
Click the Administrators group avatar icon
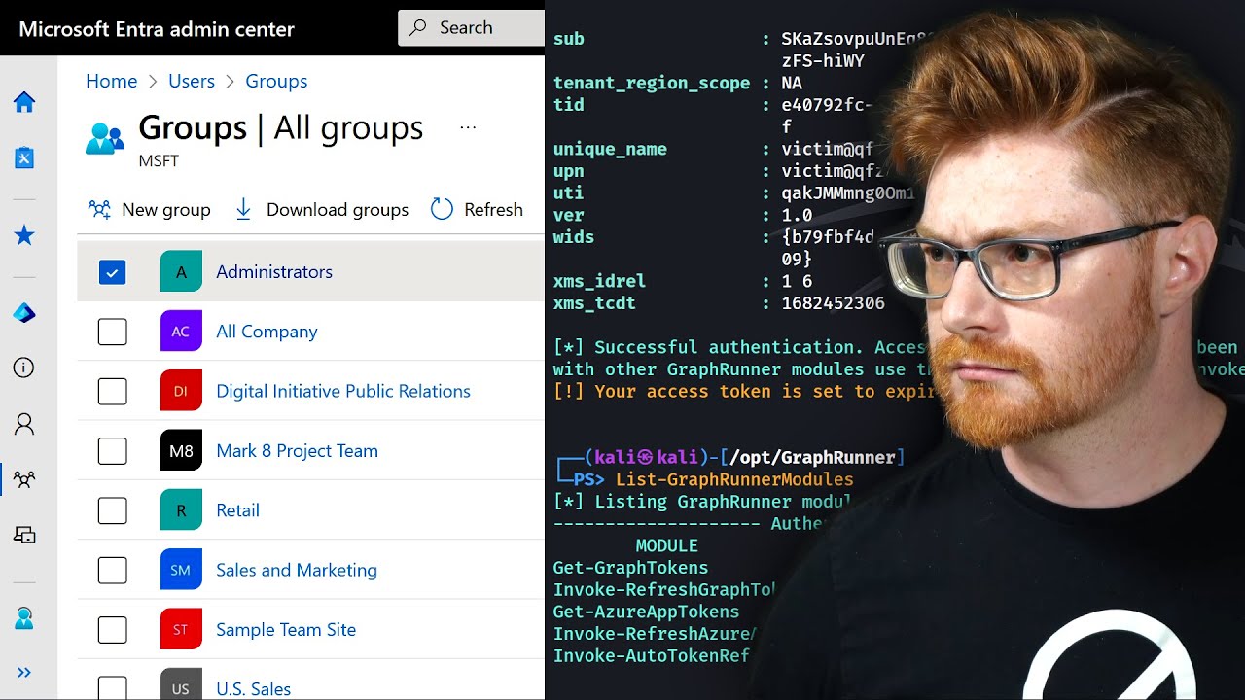[x=181, y=272]
